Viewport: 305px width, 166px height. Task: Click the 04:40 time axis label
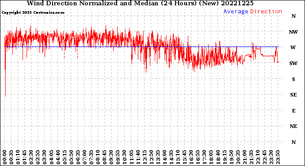[58, 158]
